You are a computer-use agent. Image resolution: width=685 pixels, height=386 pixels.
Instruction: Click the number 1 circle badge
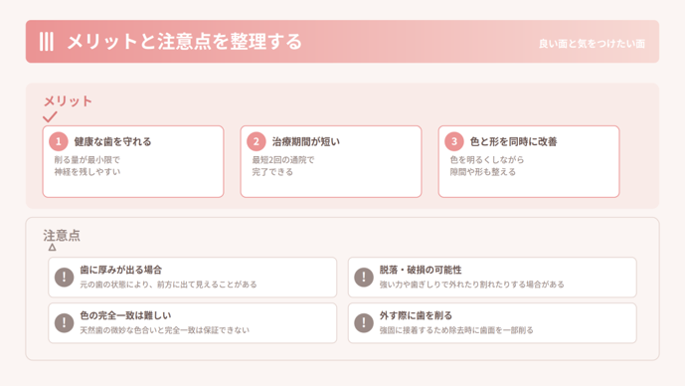click(x=58, y=141)
